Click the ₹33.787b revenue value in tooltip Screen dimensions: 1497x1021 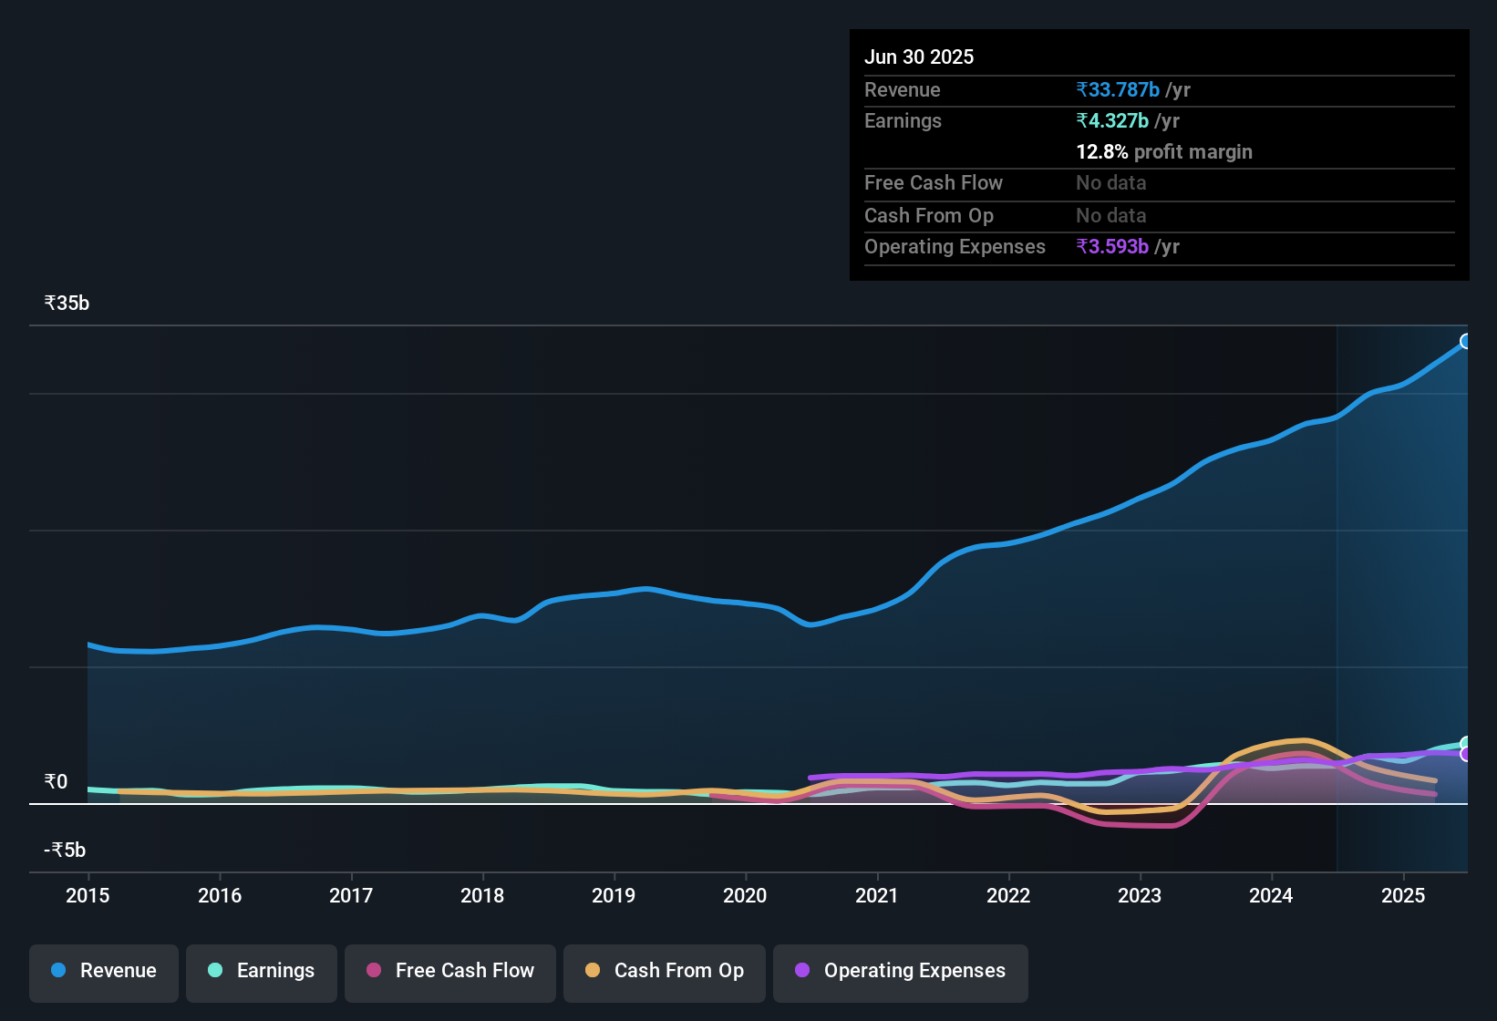point(1118,89)
